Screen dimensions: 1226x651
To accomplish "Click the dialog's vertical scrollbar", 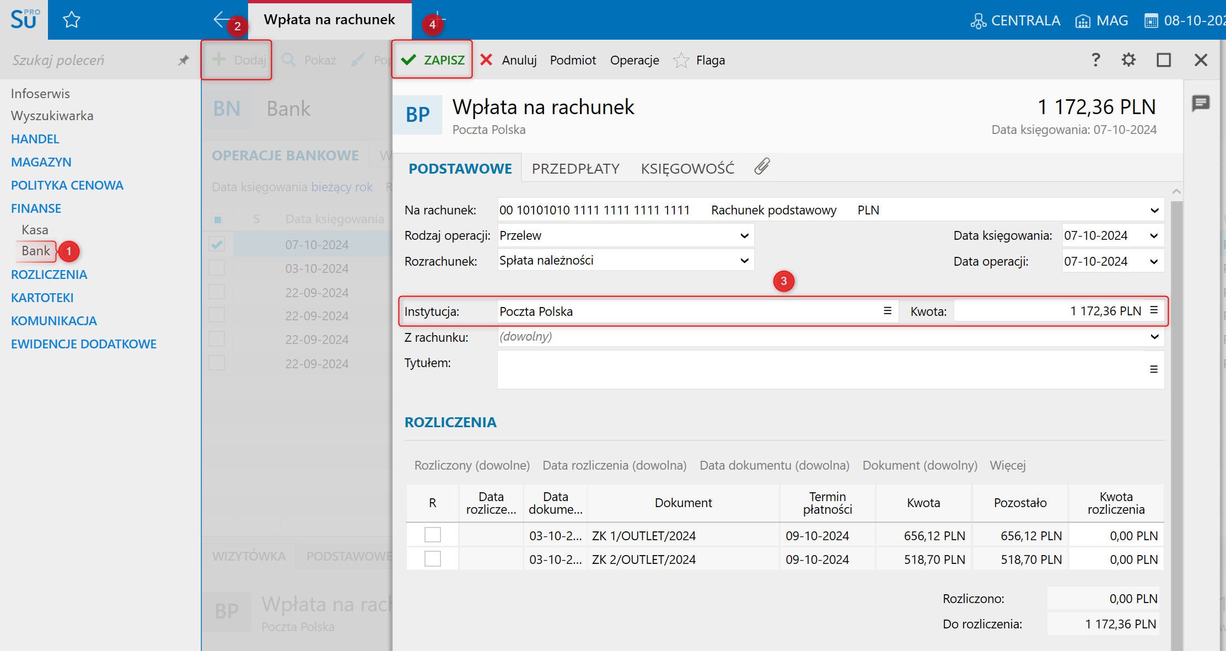I will [1176, 419].
